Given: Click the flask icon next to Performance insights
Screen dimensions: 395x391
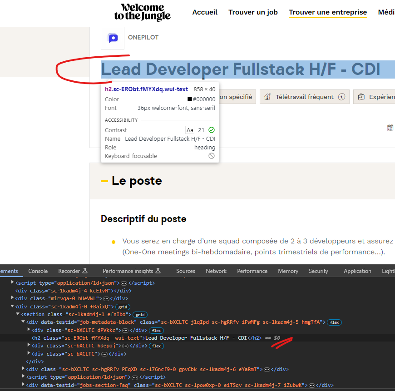Looking at the screenshot, I should coord(158,271).
